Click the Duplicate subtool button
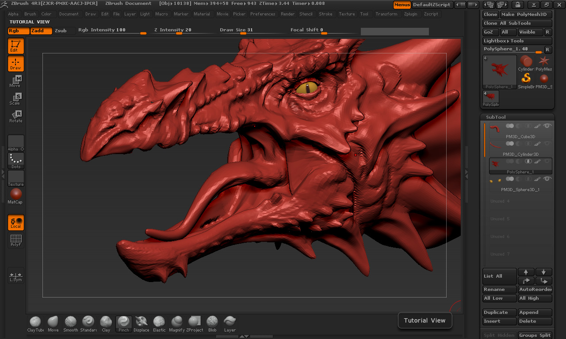Viewport: 566px width, 339px height. pos(499,313)
